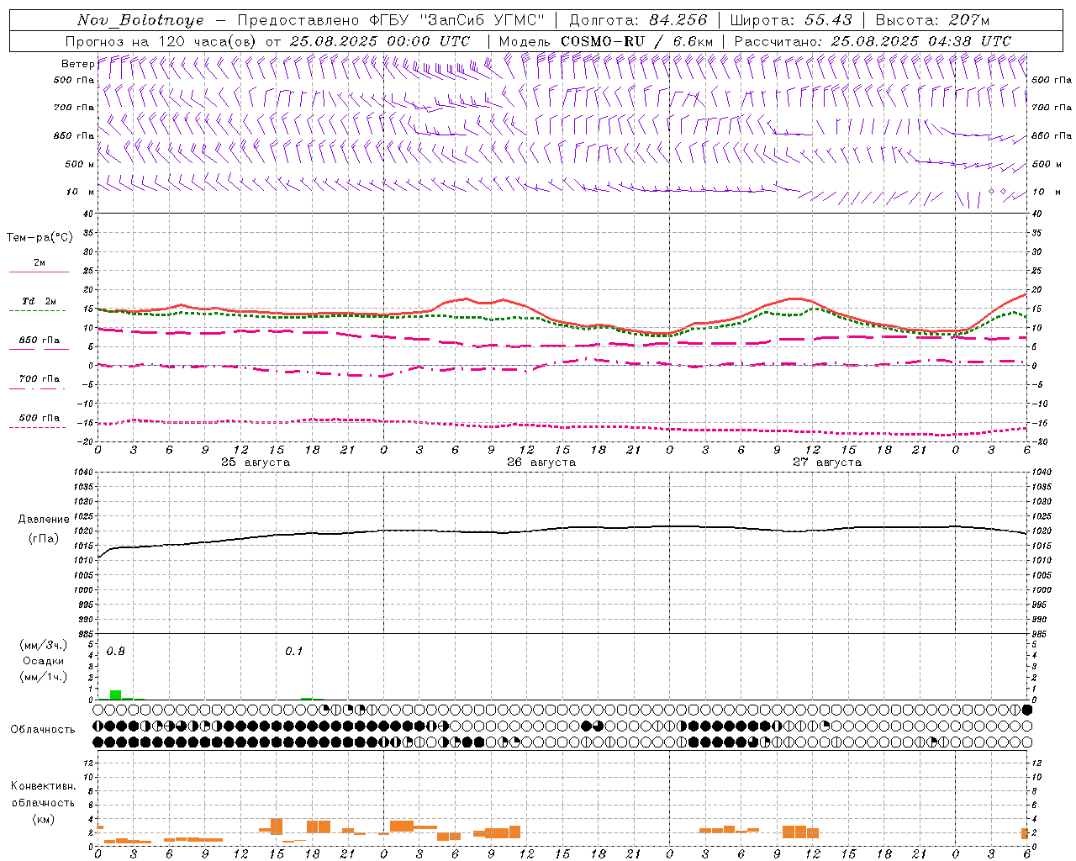Click the 'Облачность' cloud cover label
This screenshot has height=861, width=1076.
(43, 730)
